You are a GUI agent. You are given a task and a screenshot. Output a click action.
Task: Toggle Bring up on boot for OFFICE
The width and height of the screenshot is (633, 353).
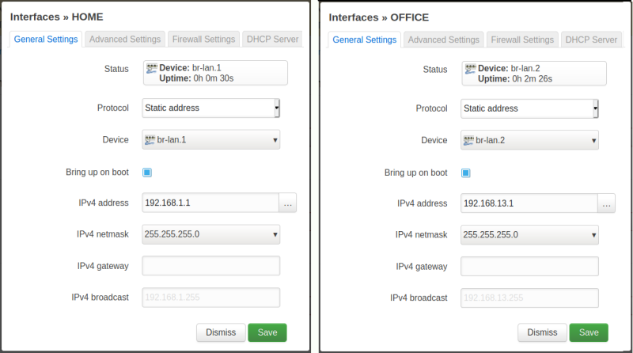pos(466,172)
